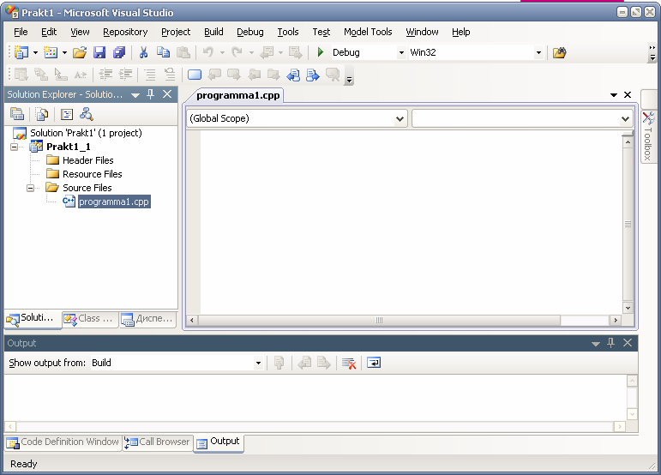Open the editor active files dropdown arrow
The width and height of the screenshot is (661, 475).
pos(613,95)
